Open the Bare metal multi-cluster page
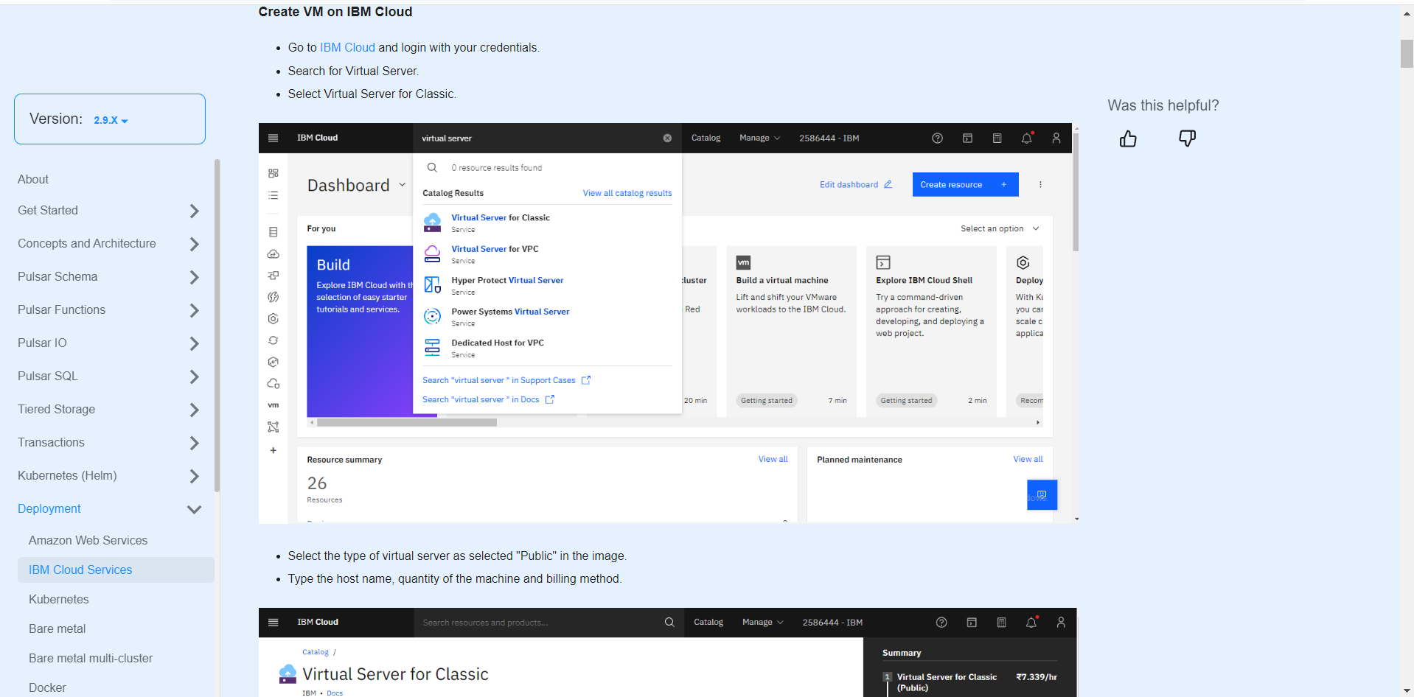Screen dimensions: 1414x697 [91, 658]
